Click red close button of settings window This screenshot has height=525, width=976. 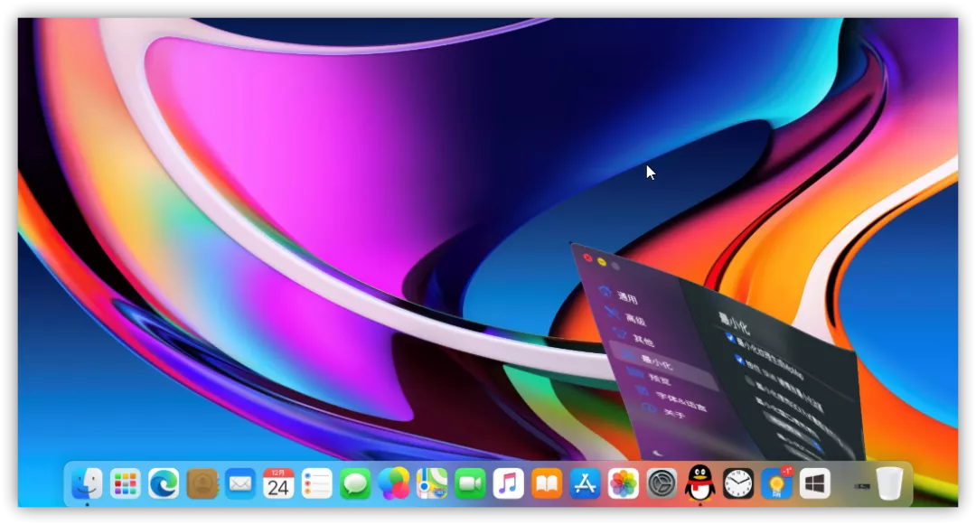pyautogui.click(x=587, y=258)
